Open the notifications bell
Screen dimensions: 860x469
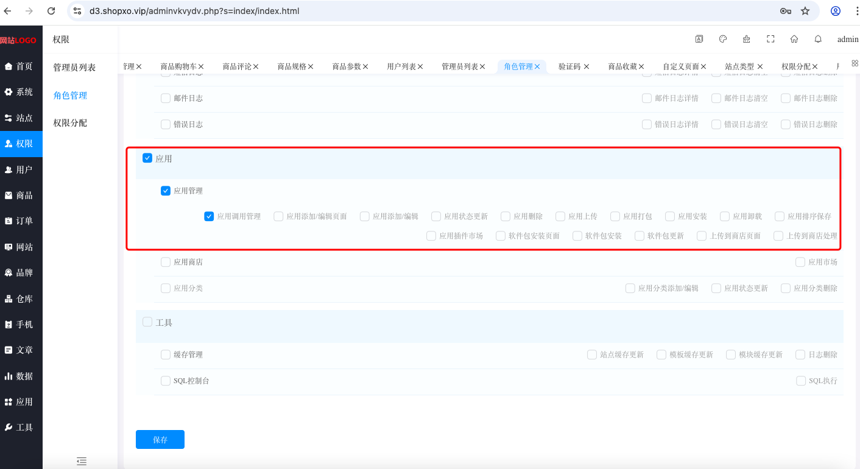[818, 39]
